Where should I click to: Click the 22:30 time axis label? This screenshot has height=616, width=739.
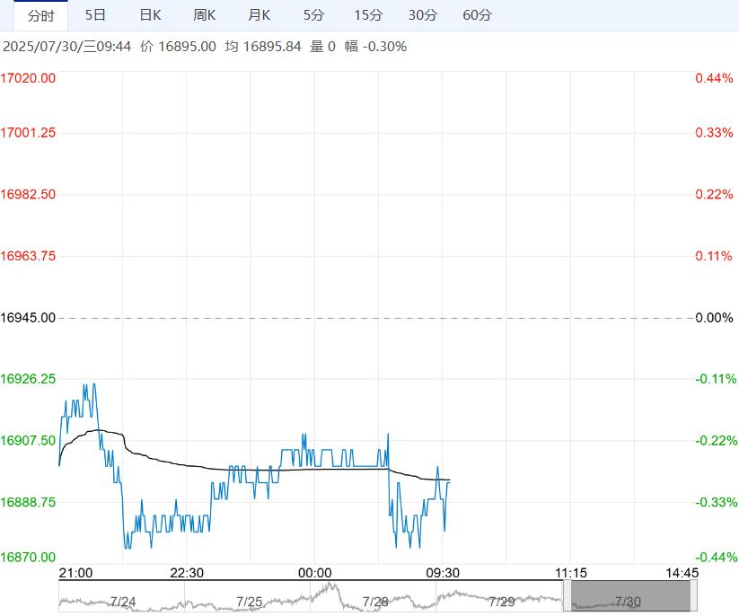(x=187, y=573)
